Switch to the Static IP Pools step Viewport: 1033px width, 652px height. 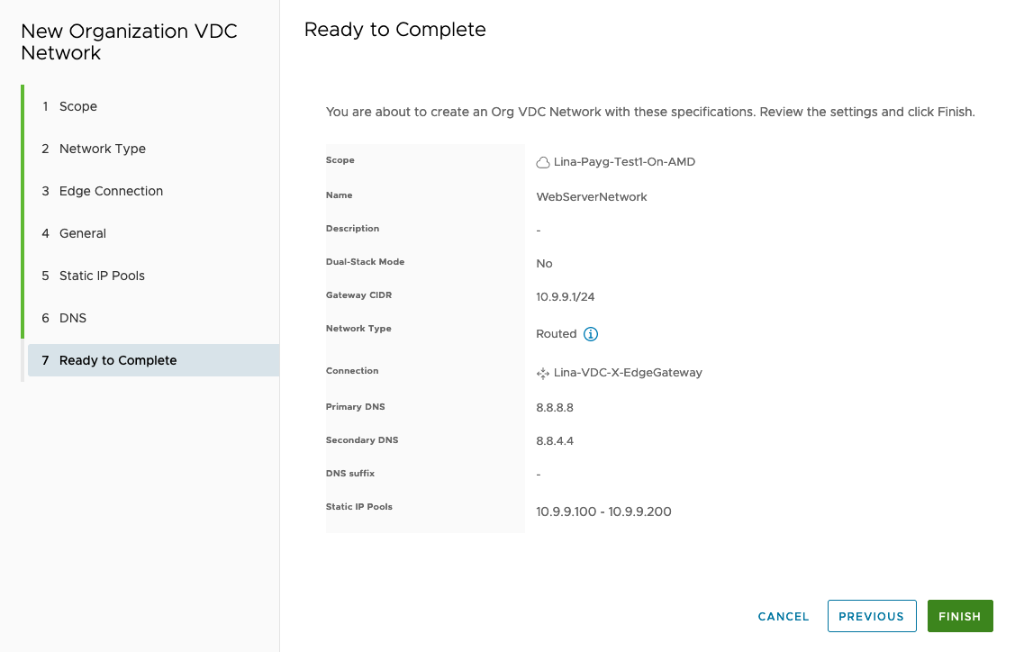click(102, 276)
